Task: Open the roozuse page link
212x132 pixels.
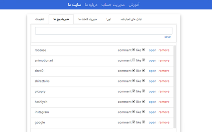Action: point(152,50)
